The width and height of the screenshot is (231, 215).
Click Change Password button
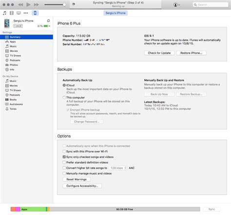pyautogui.click(x=87, y=122)
